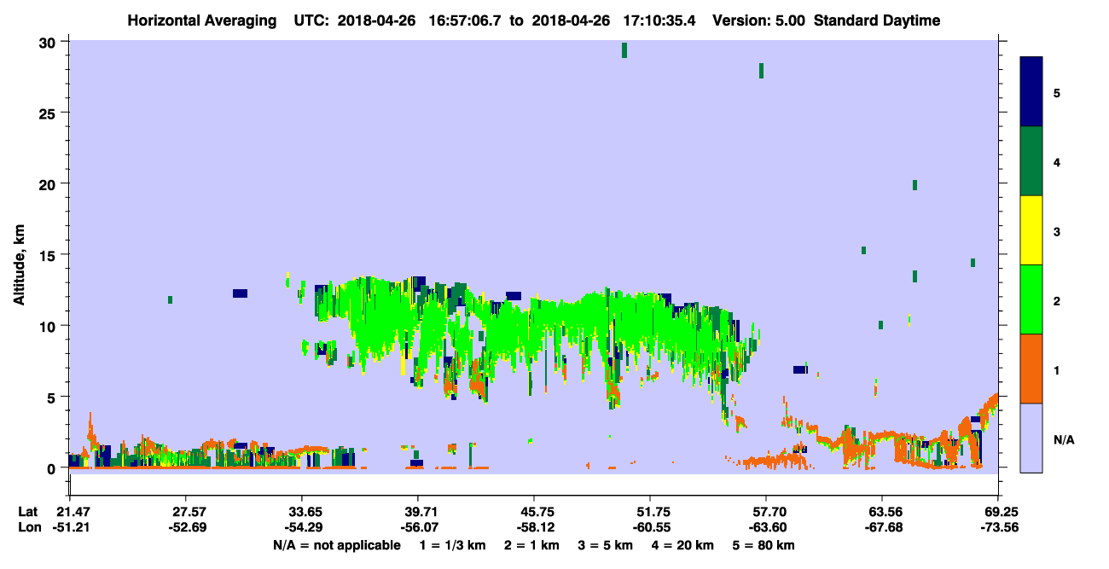Click the dark green color bar segment 4
This screenshot has width=1109, height=569.
coord(1031,161)
